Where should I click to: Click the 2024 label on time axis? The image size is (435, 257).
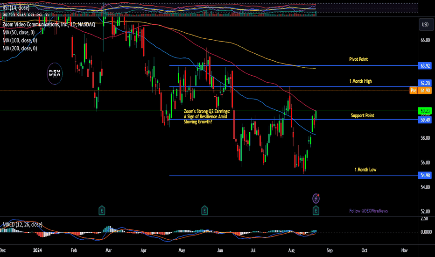tap(37, 250)
